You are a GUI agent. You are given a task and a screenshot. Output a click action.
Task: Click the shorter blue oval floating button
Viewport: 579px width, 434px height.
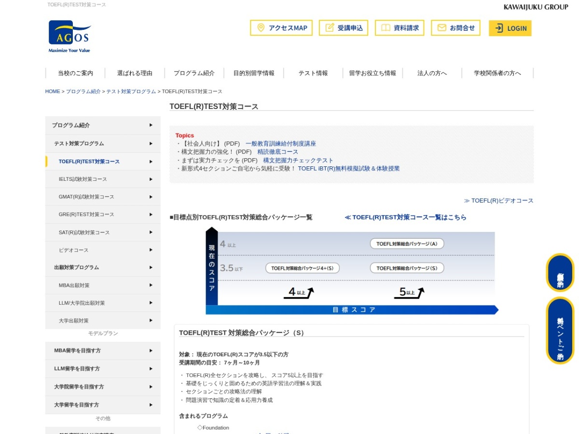(x=560, y=272)
